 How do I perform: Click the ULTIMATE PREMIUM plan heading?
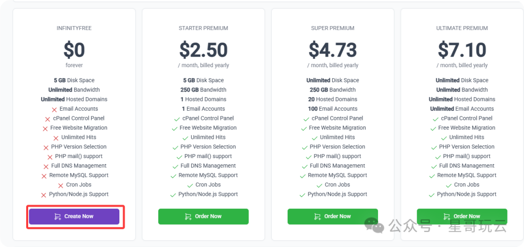click(x=462, y=28)
